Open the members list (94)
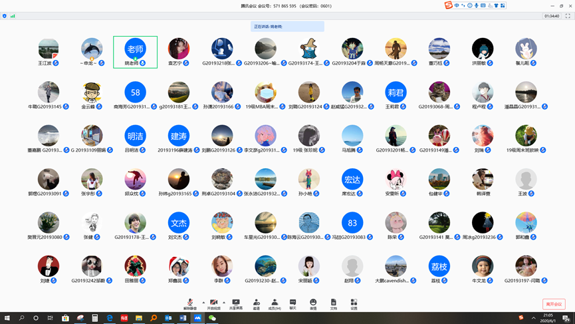 tap(274, 304)
